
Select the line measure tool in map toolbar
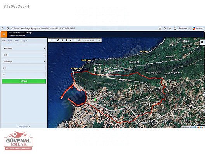[x=75, y=40]
